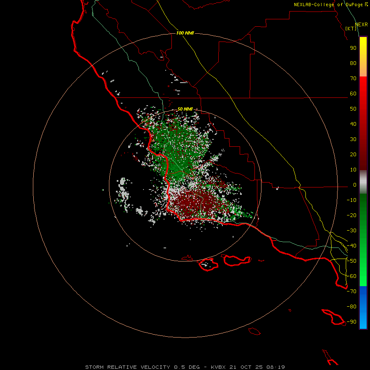Viewport: 370px width, 370px height.
Task: Click the 'KVBX' radar station identifier in the caption
Action: coord(218,367)
